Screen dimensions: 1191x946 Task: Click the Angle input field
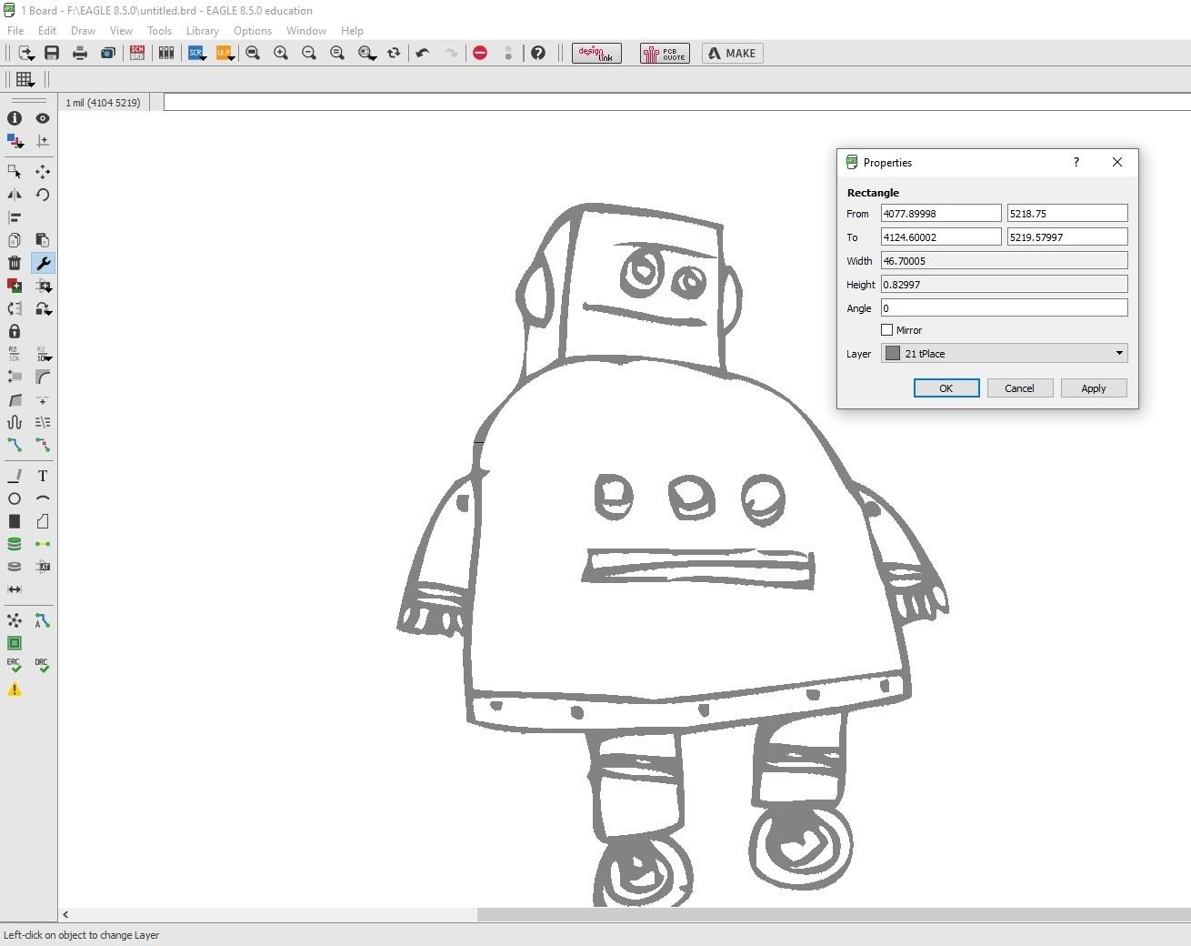pos(1004,307)
